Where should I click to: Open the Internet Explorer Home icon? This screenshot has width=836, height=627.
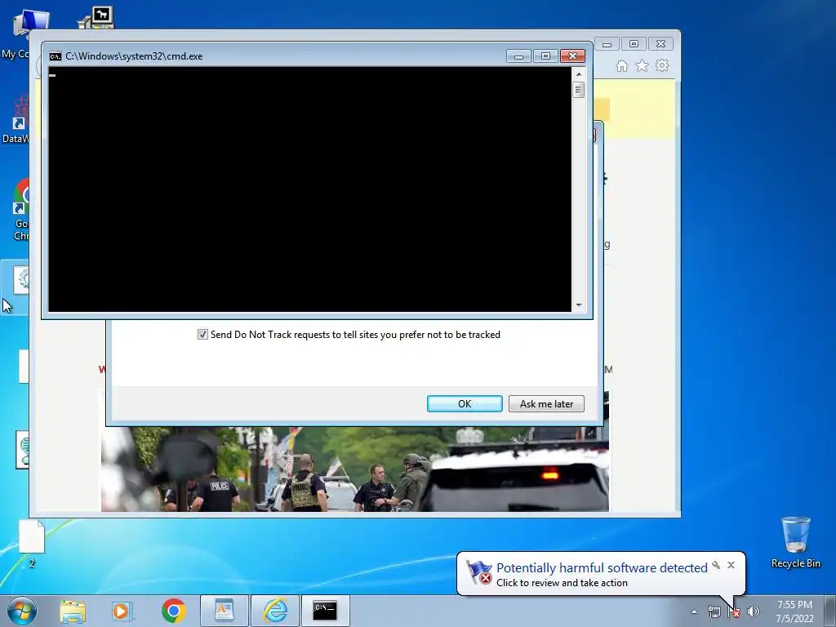click(621, 65)
